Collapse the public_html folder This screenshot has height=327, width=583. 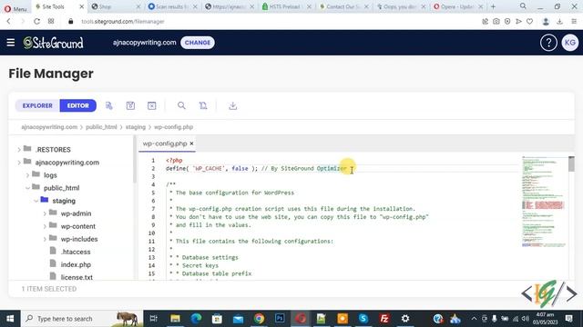(x=27, y=188)
